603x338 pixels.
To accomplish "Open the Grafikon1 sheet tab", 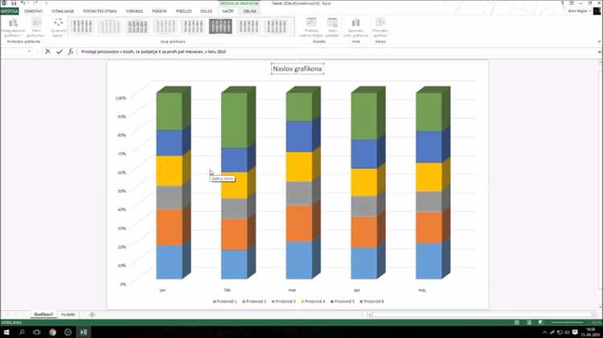I will pyautogui.click(x=43, y=315).
